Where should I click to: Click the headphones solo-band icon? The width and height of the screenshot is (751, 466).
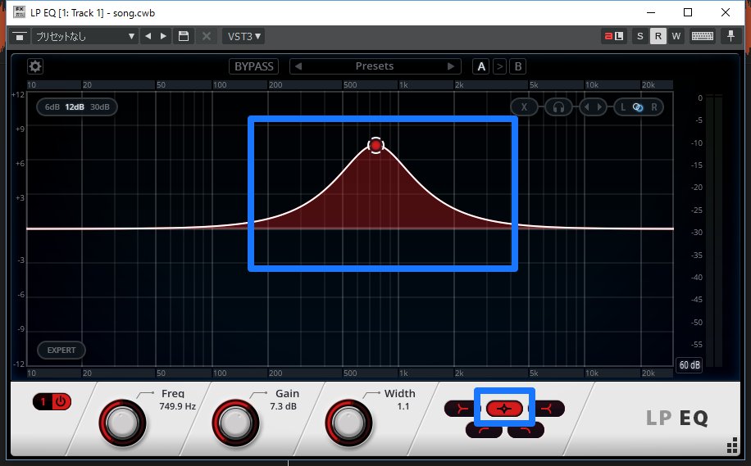[558, 106]
